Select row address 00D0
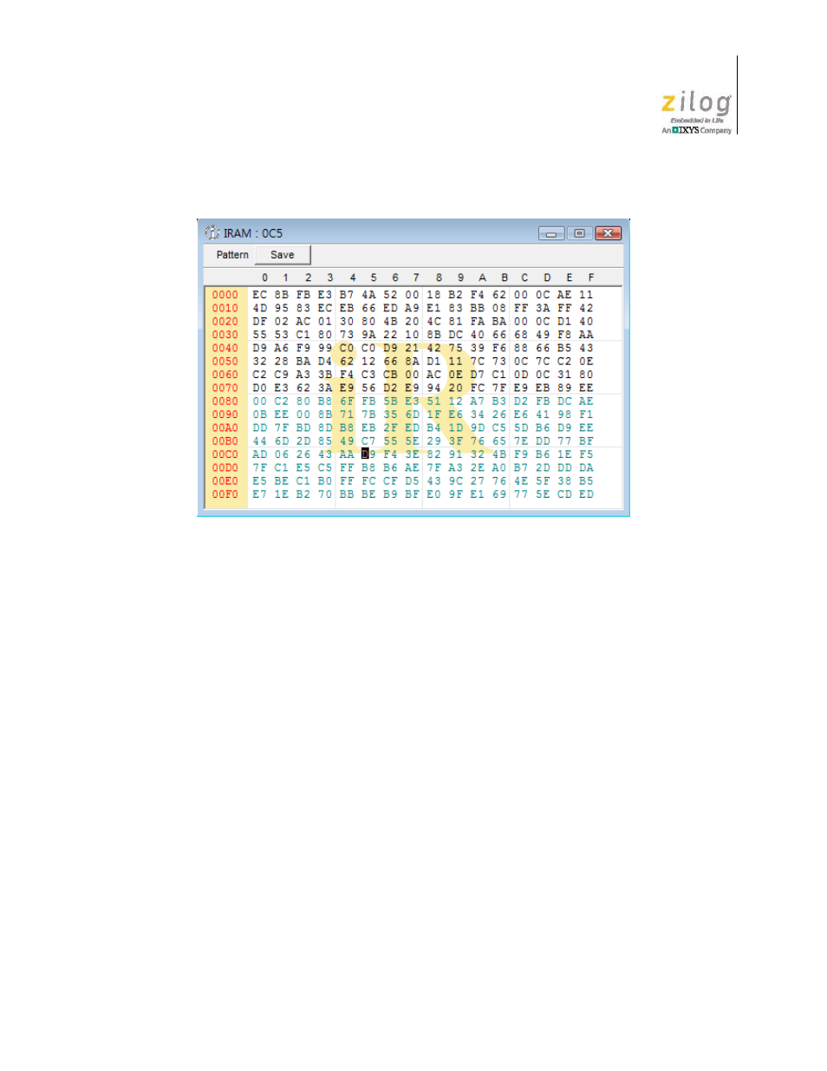The image size is (827, 1071). (x=225, y=467)
